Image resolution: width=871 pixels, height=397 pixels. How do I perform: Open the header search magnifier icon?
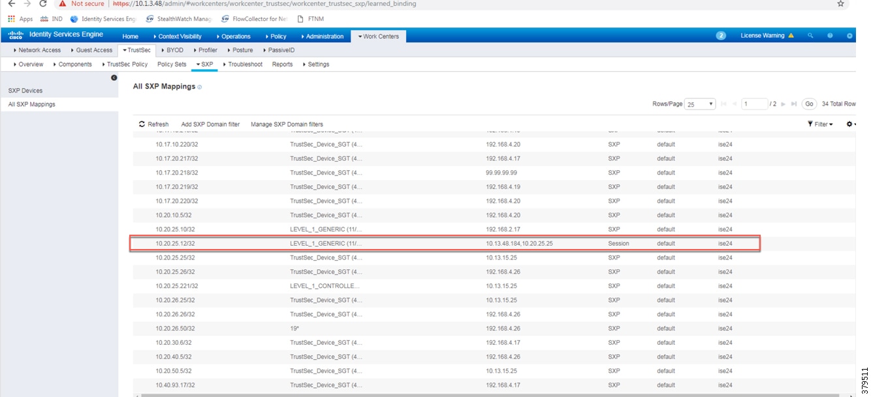coord(810,36)
